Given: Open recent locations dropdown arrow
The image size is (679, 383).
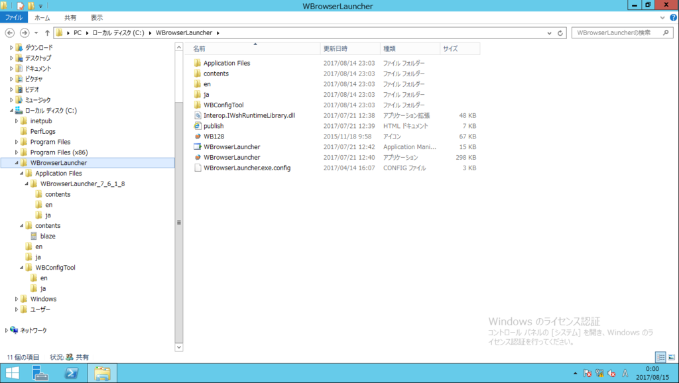Looking at the screenshot, I should 36,33.
